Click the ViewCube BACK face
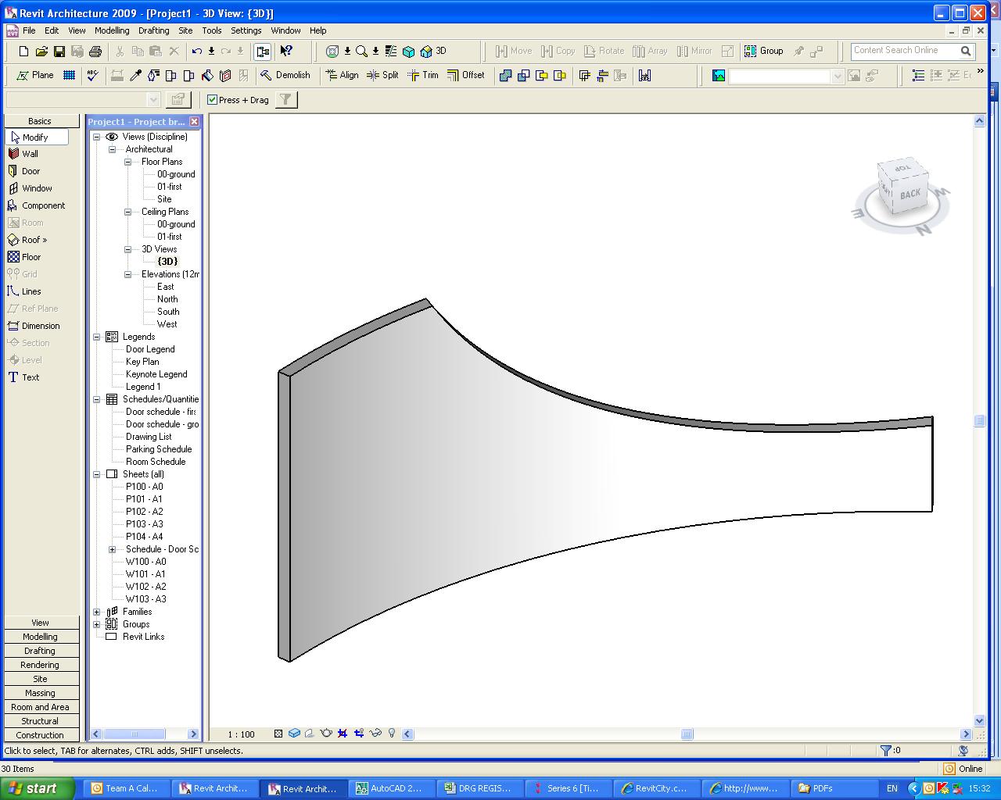Screen dimensions: 1001x800 point(910,194)
